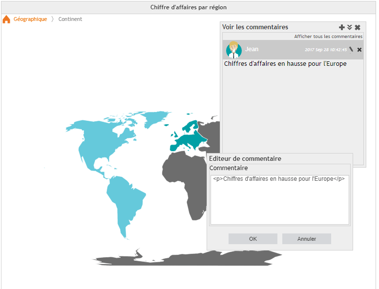Click Jean's avatar picture
The width and height of the screenshot is (379, 289).
coord(234,50)
